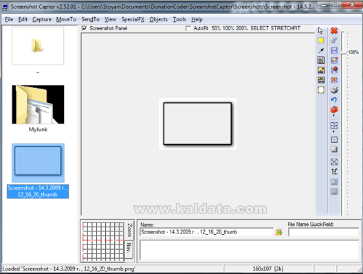Open the red toolbox icon
Viewport: 363px width, 274px height.
click(334, 110)
